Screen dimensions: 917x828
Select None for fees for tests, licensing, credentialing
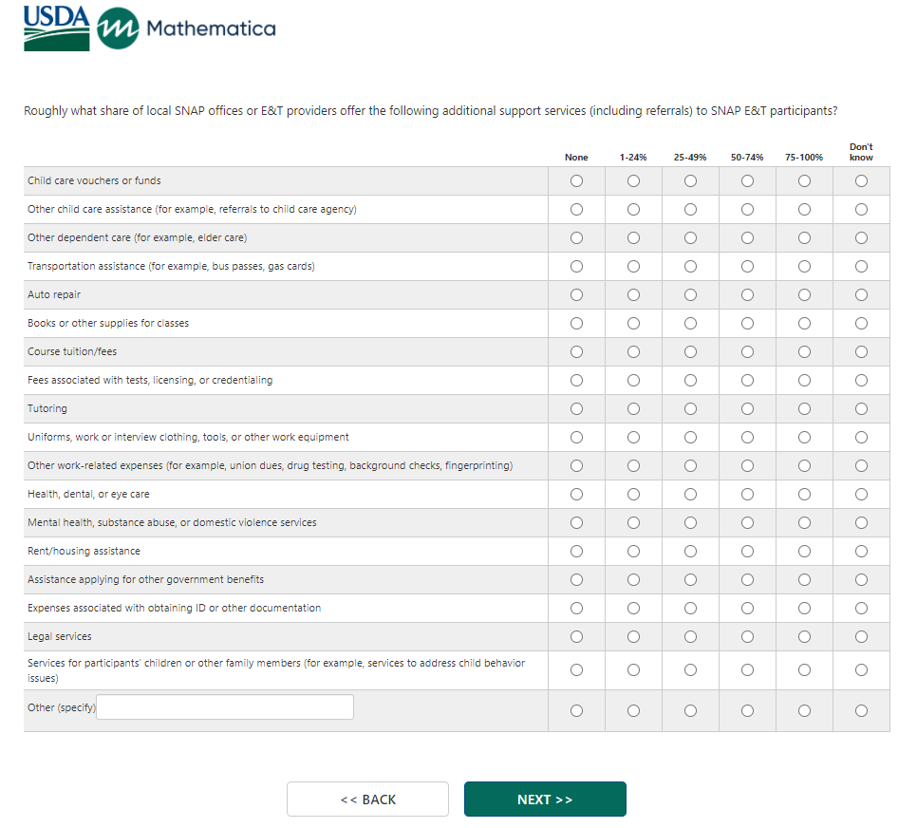coord(576,381)
